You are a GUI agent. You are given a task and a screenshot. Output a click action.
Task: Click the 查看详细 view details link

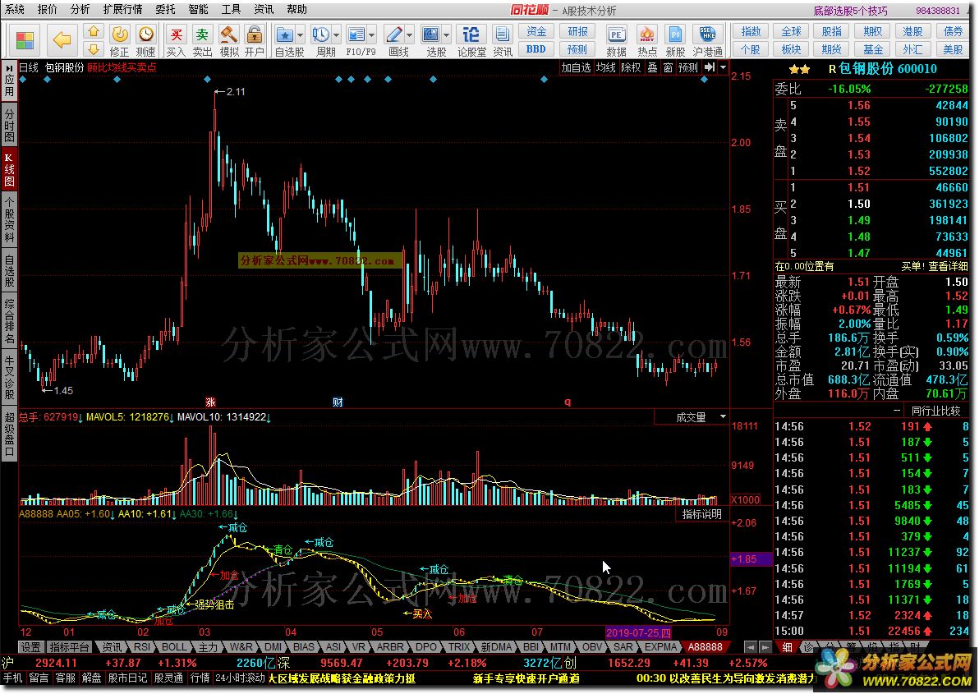click(x=948, y=266)
